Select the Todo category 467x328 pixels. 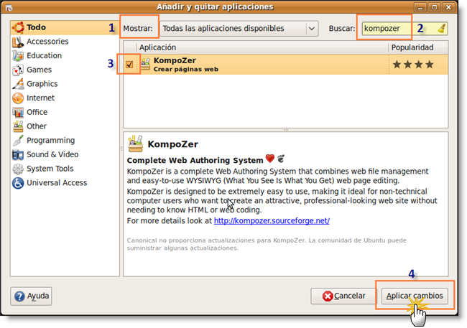(65, 27)
